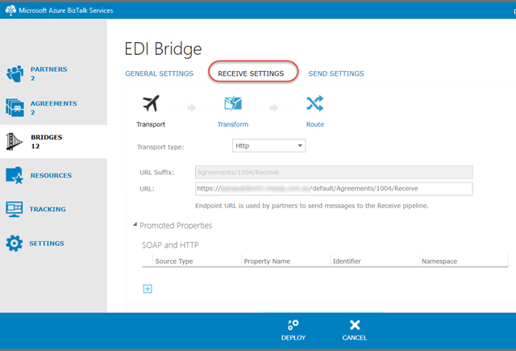Screen dimensions: 516x351
Task: Open the Route stage icon
Action: 315,104
